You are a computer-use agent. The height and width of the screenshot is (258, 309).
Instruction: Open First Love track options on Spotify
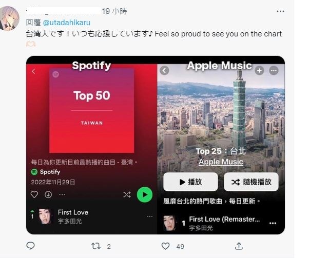coord(150,216)
